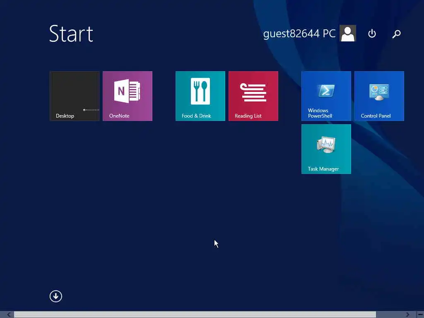This screenshot has width=424, height=318.
Task: Click the minus zoom button at bottom corner
Action: tap(420, 315)
